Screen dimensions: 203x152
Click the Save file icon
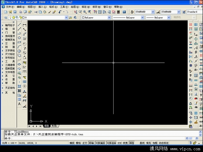click(15, 12)
